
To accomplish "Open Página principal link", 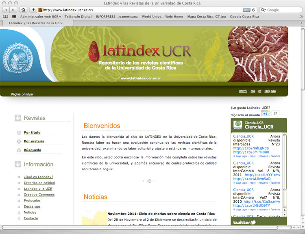I will click(x=22, y=94).
